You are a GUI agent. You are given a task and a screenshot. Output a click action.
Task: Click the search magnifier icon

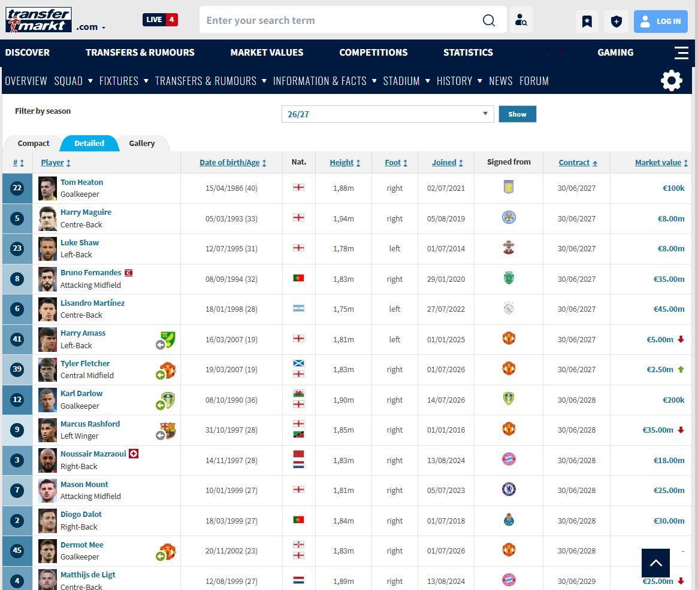[x=489, y=20]
